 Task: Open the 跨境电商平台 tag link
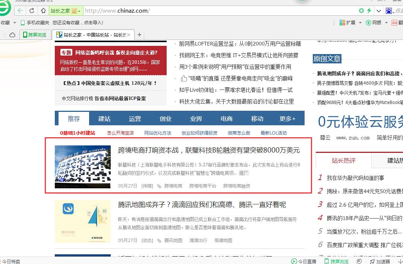click(x=202, y=186)
